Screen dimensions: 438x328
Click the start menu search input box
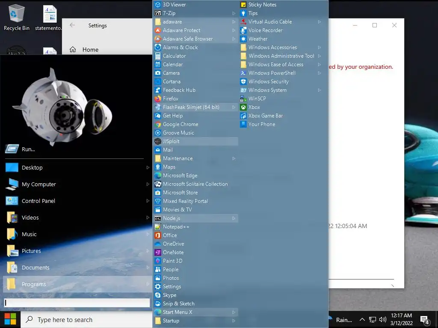click(77, 303)
